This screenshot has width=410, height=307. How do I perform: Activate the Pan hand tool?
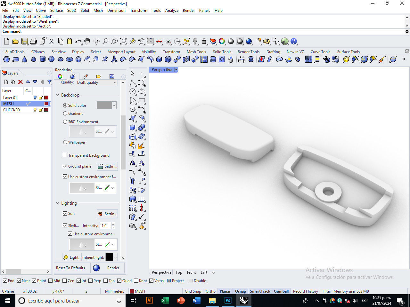coord(87,41)
